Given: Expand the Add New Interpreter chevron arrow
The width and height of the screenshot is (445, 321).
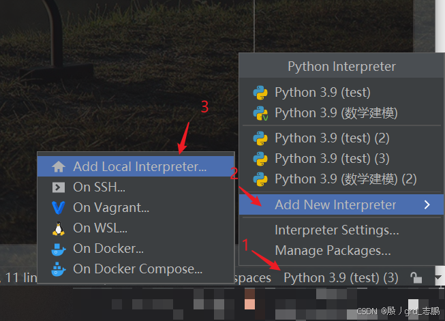Looking at the screenshot, I should [427, 204].
